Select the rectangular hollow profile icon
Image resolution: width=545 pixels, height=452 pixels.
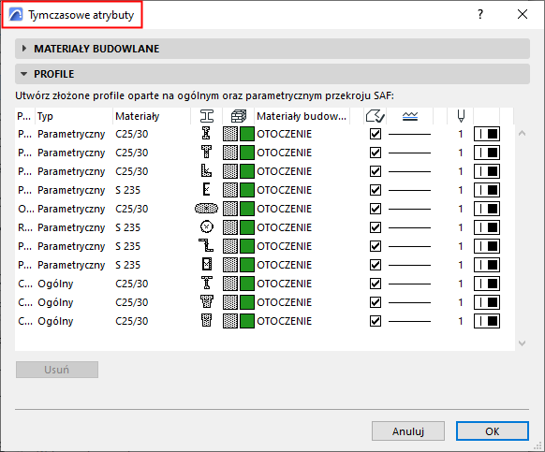[x=207, y=265]
